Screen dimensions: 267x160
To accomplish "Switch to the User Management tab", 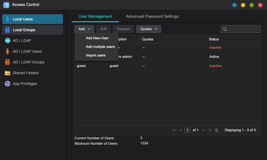I will click(x=95, y=16).
